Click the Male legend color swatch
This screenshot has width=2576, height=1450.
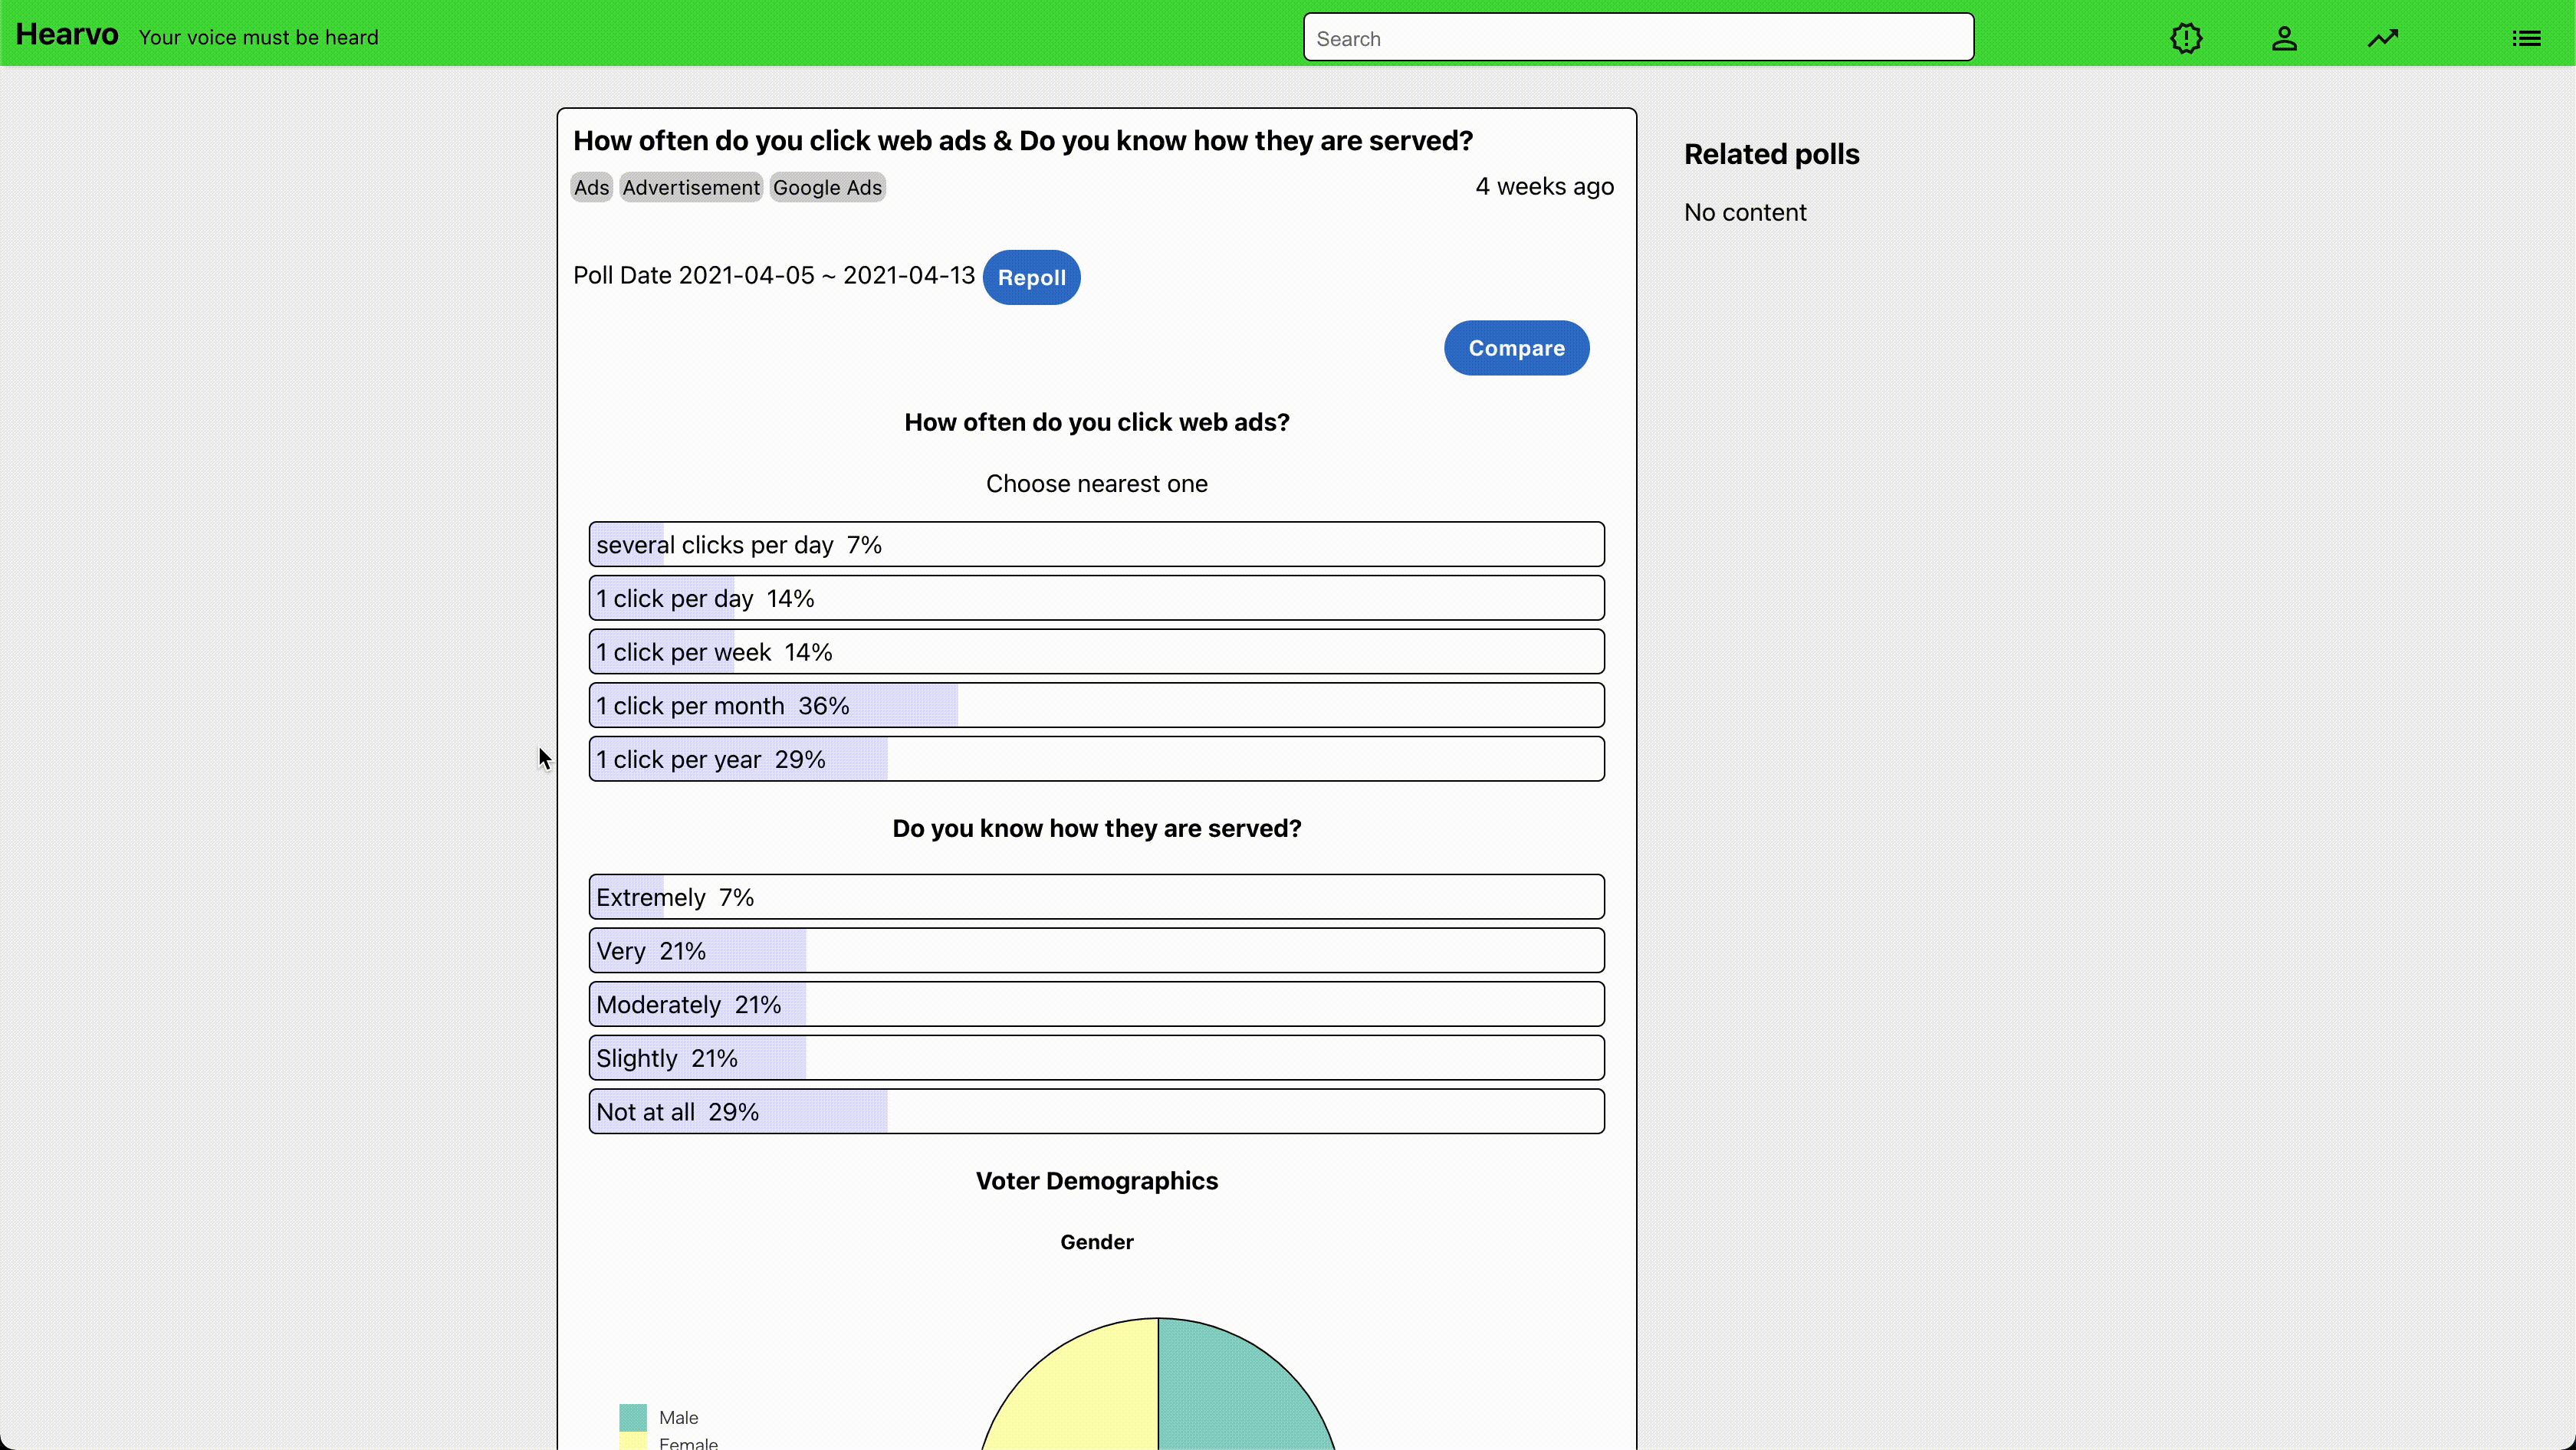632,1417
